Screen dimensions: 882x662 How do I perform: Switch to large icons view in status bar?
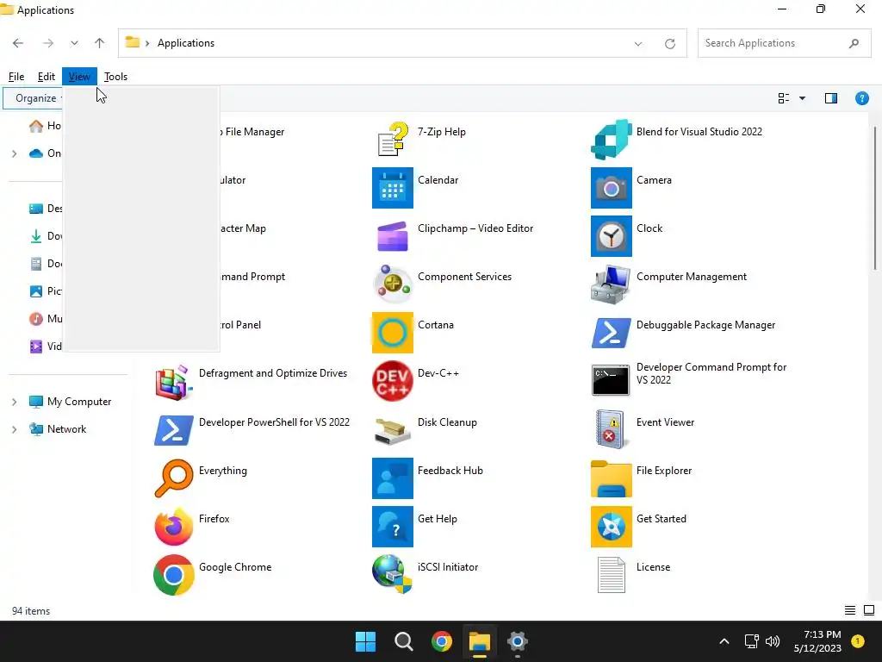869,610
